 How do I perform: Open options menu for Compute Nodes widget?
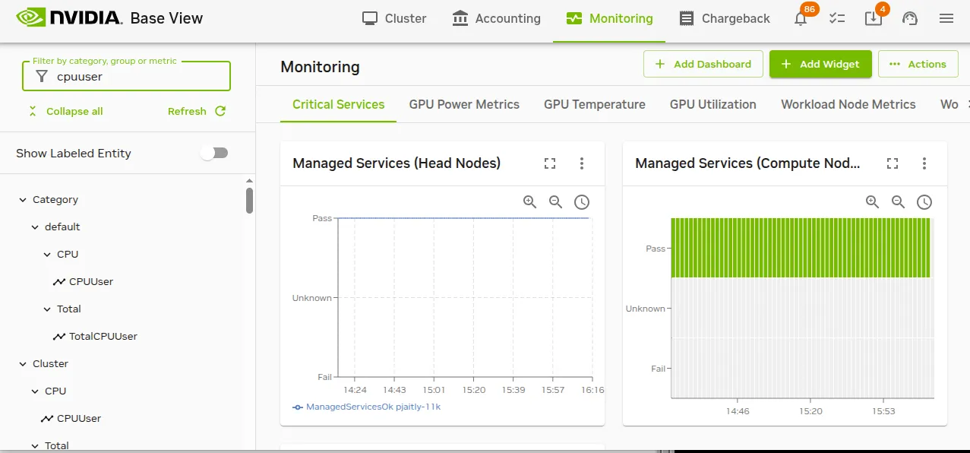point(924,163)
